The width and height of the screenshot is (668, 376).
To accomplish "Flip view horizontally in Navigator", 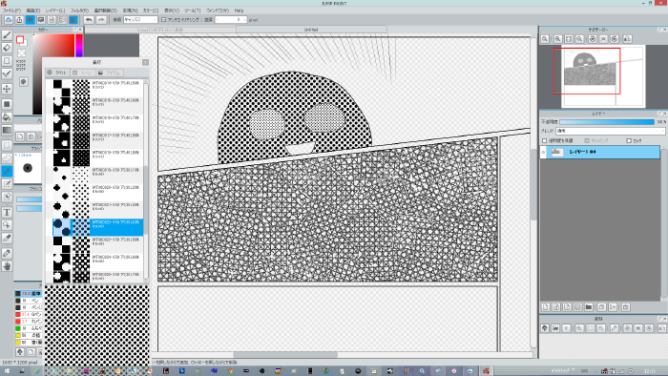I will point(628,39).
